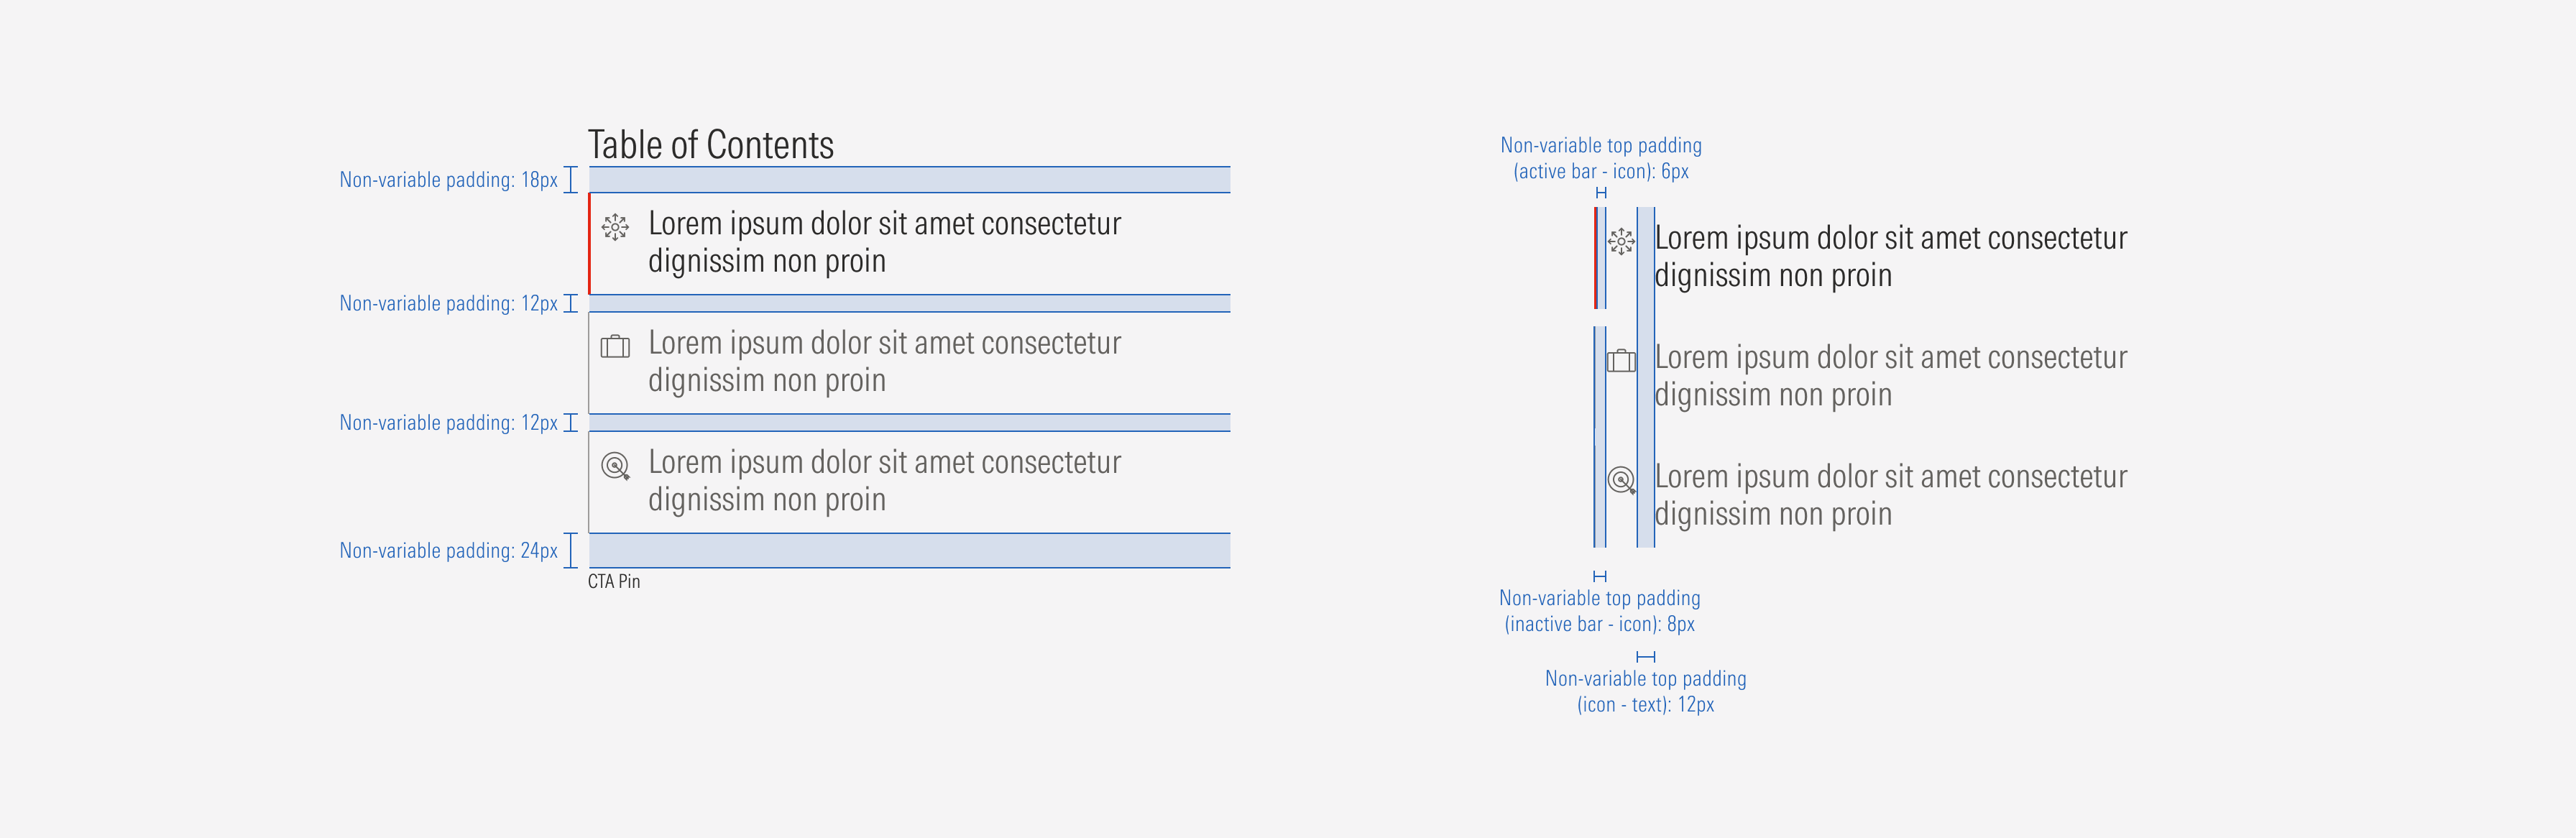
Task: Select the active first item text under Table of Contents
Action: click(884, 242)
